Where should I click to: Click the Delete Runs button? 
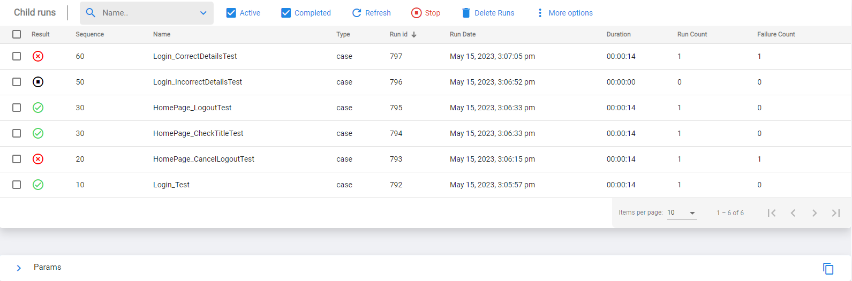[x=488, y=13]
